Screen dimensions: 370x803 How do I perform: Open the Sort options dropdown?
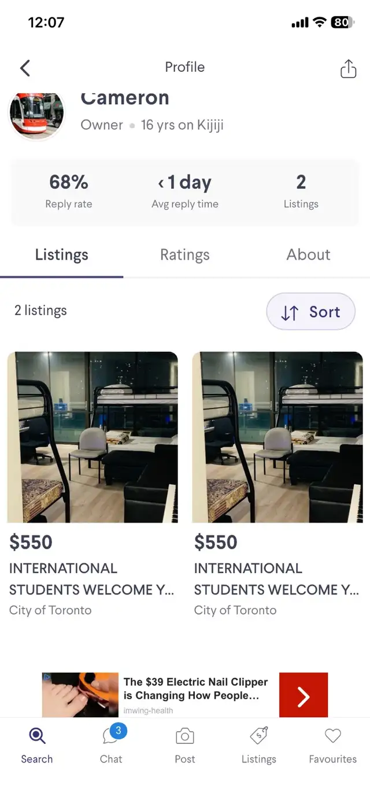click(310, 312)
